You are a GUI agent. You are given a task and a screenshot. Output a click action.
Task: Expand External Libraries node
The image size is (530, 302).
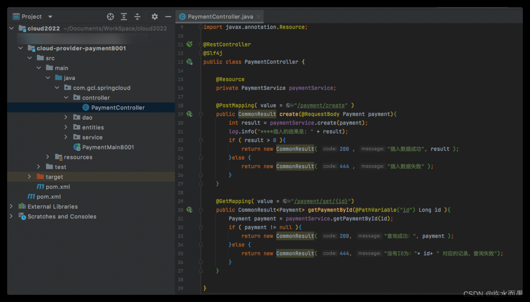click(x=12, y=206)
